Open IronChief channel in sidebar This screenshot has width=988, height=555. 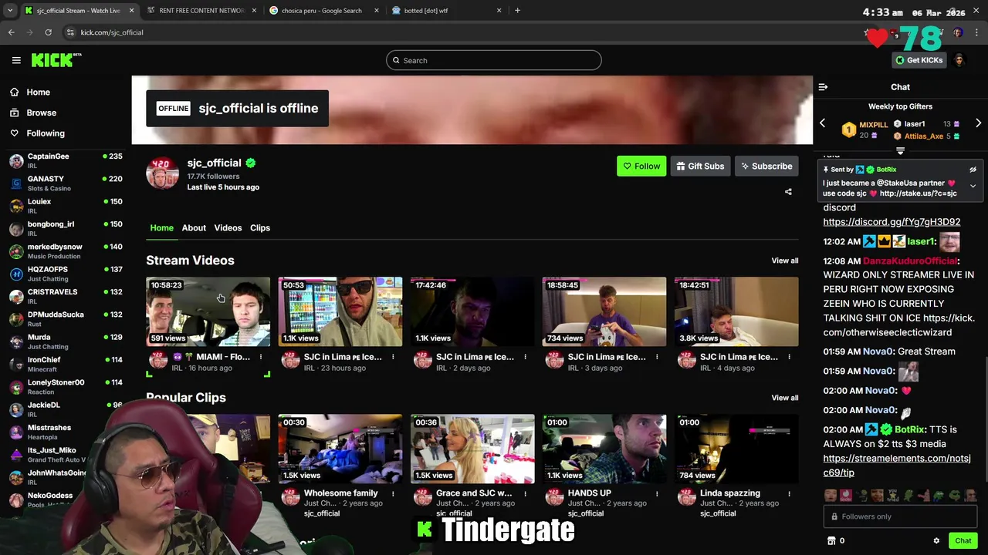click(66, 364)
